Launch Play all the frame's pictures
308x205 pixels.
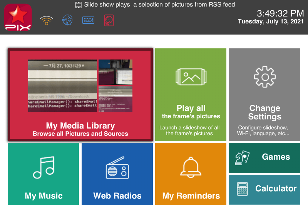click(191, 112)
